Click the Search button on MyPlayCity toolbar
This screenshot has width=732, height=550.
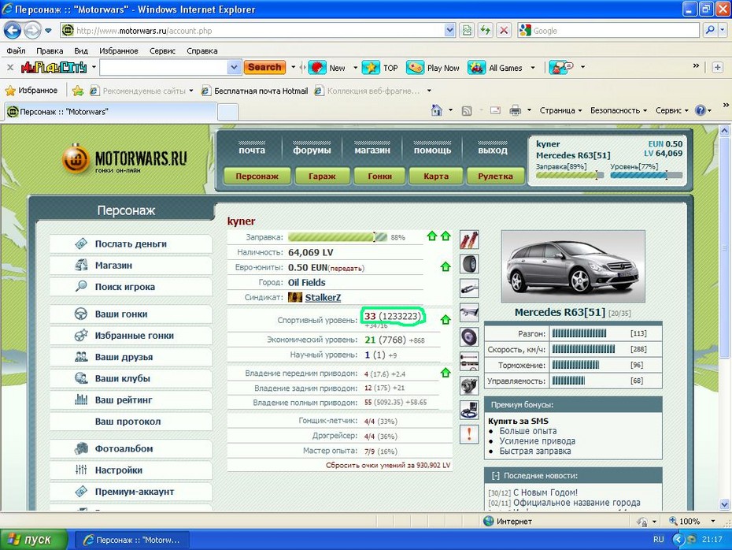264,67
